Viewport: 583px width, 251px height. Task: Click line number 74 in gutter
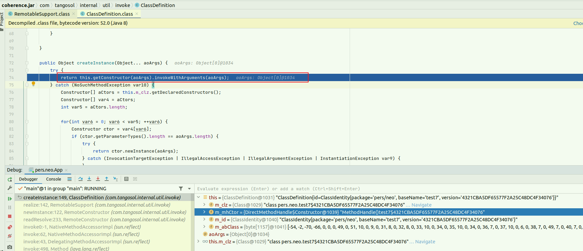pyautogui.click(x=12, y=78)
